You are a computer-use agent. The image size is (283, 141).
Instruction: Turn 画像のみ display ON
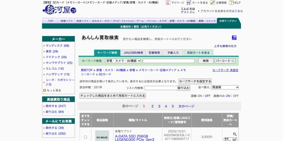click(x=228, y=96)
